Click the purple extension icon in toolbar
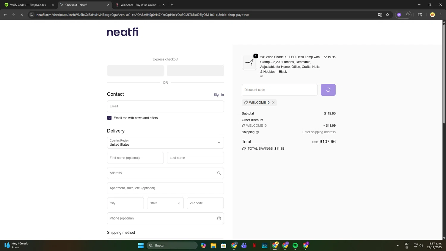 pyautogui.click(x=399, y=15)
